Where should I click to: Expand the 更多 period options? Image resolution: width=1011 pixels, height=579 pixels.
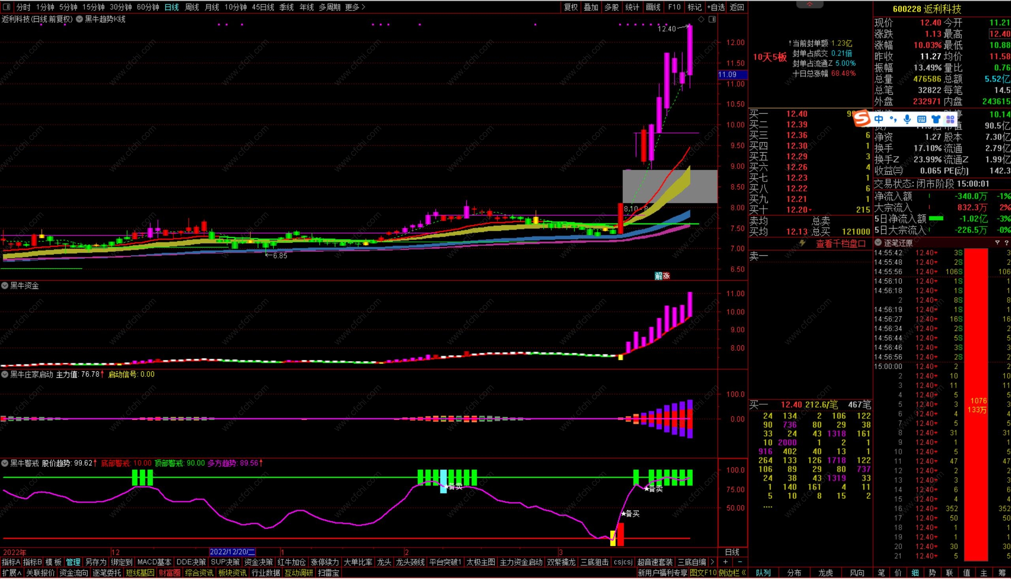click(355, 7)
